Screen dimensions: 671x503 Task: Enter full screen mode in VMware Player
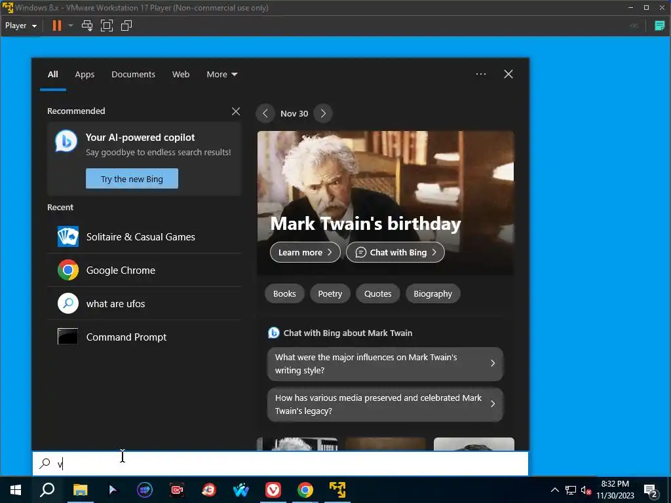107,26
